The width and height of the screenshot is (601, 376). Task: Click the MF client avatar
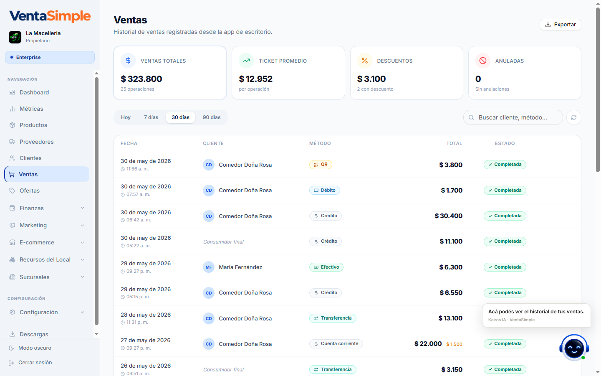point(209,267)
